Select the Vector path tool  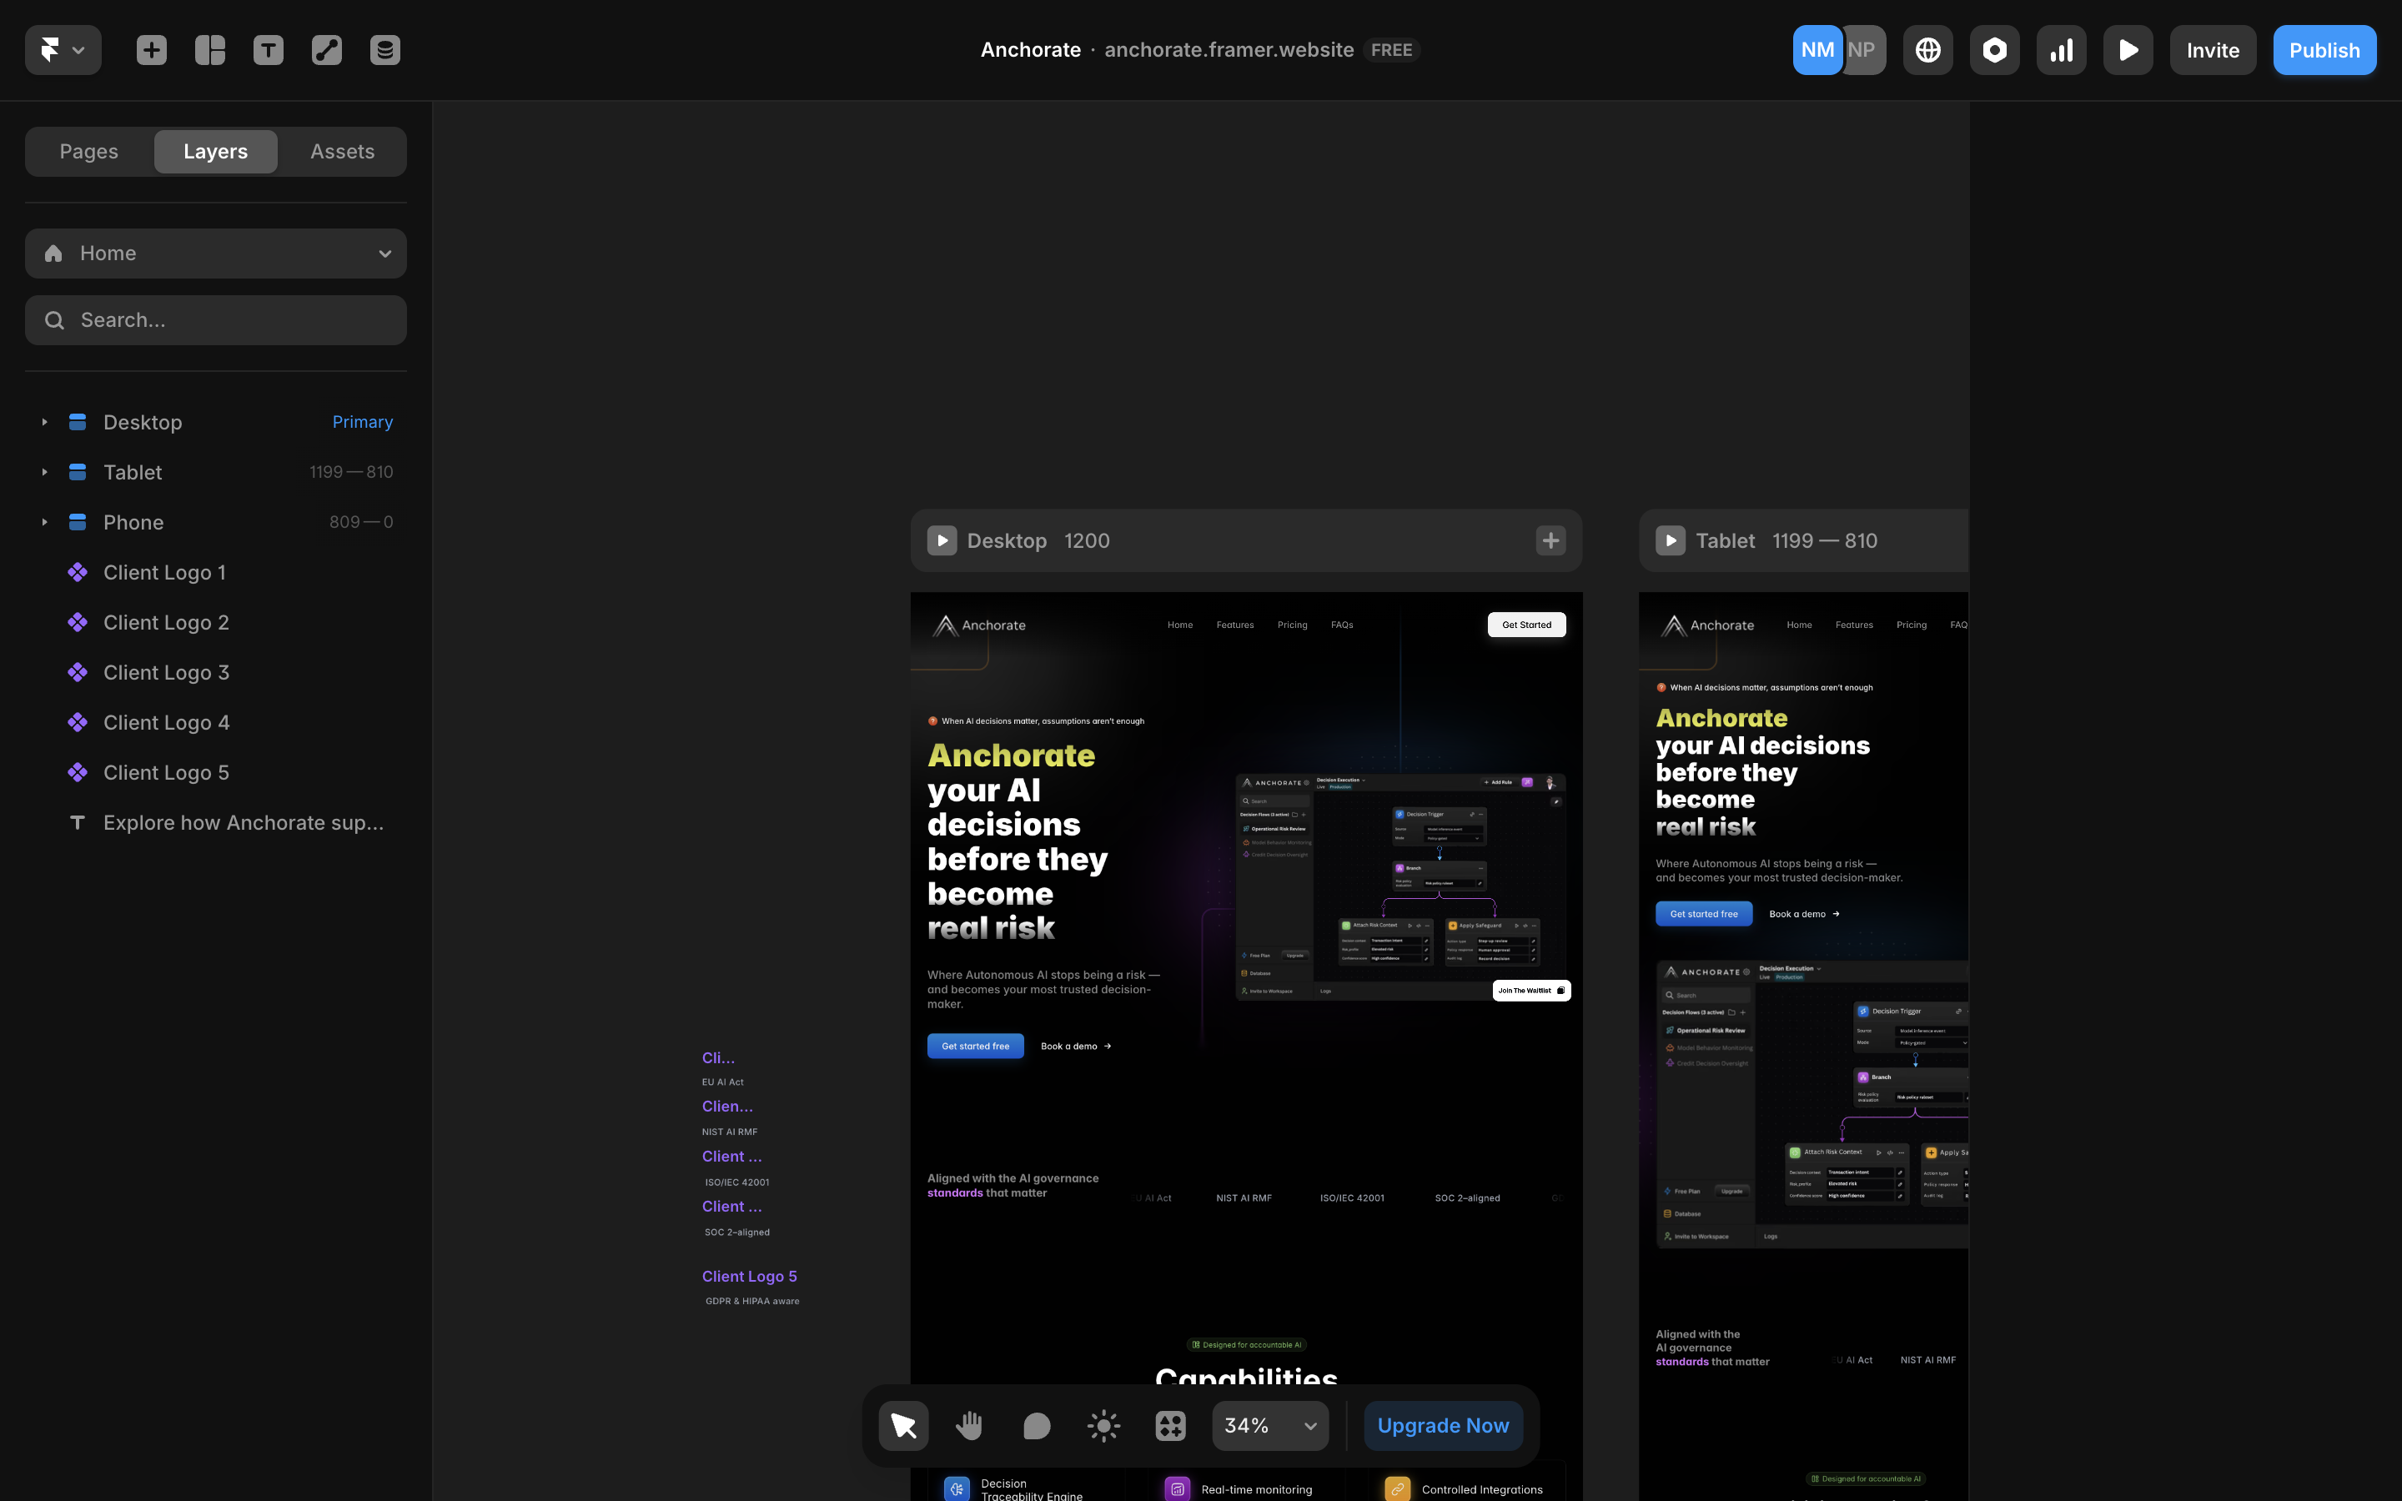pyautogui.click(x=325, y=48)
